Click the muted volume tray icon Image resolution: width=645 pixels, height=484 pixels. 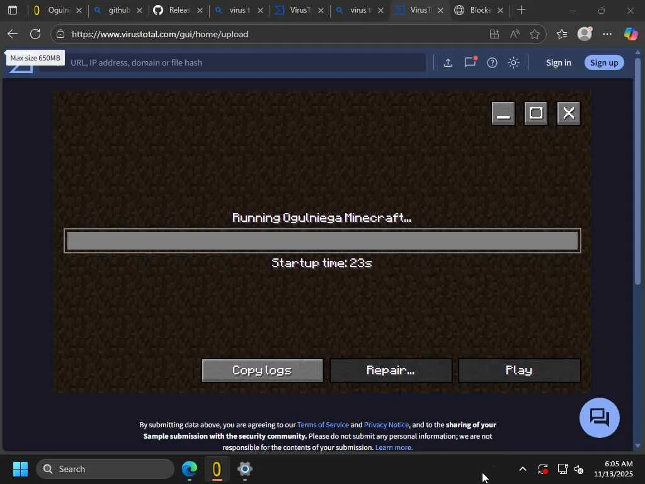(579, 469)
